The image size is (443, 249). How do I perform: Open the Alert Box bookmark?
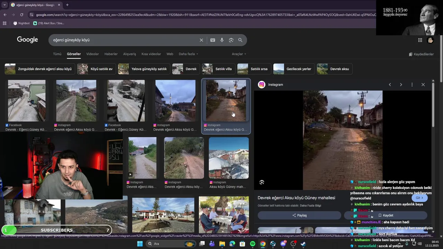49,23
